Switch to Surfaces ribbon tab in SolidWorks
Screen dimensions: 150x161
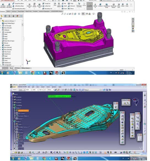pos(14,11)
